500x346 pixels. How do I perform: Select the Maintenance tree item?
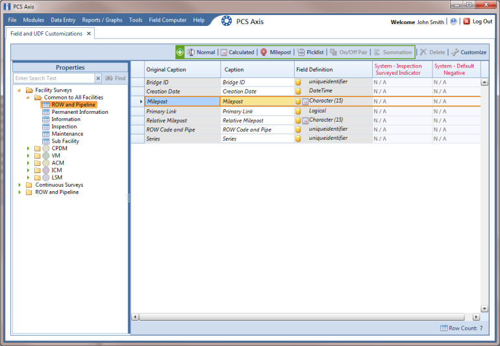[68, 134]
